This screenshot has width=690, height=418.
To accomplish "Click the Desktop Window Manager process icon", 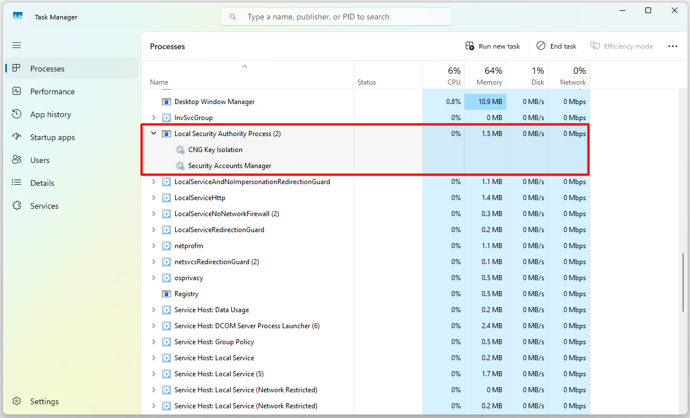I will (166, 102).
